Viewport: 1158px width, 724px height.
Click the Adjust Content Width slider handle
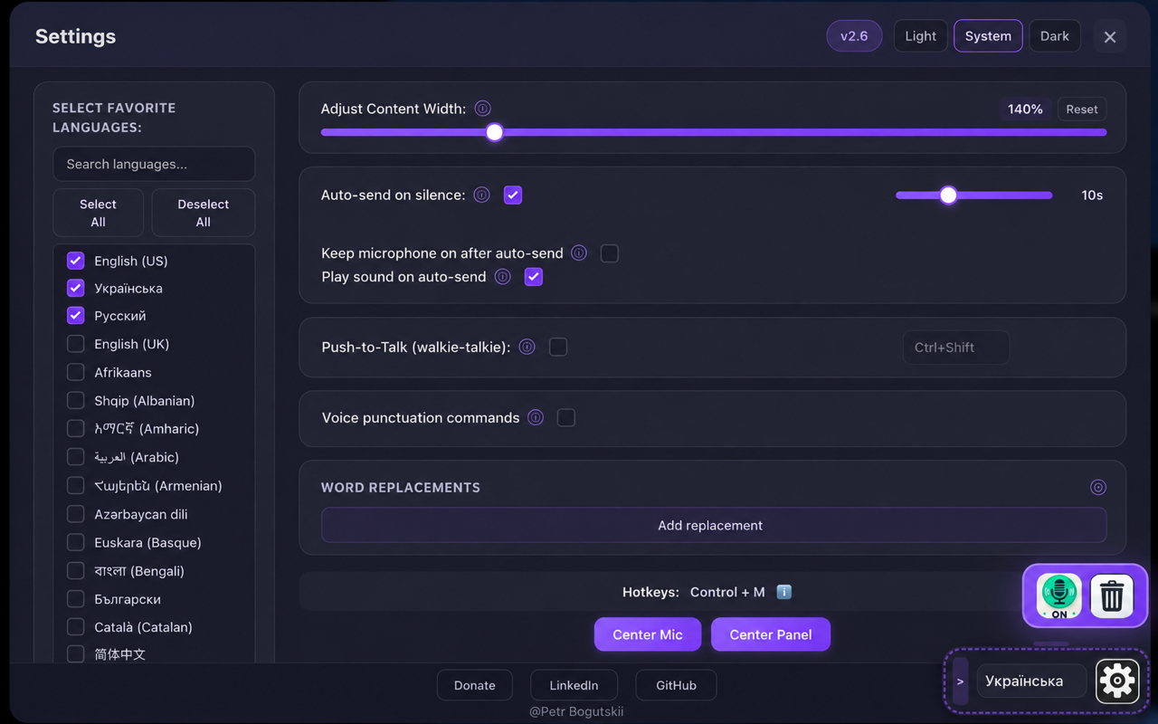pos(494,132)
